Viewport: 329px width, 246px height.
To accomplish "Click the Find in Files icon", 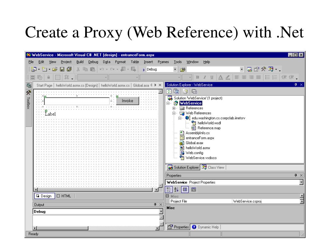I will coord(183,70).
